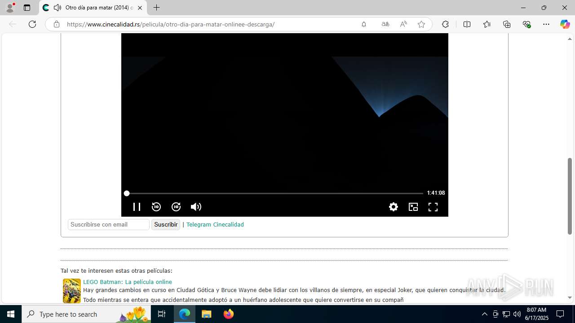Image resolution: width=575 pixels, height=323 pixels.
Task: Click the page vertical scrollbar thumb
Action: (x=570, y=196)
